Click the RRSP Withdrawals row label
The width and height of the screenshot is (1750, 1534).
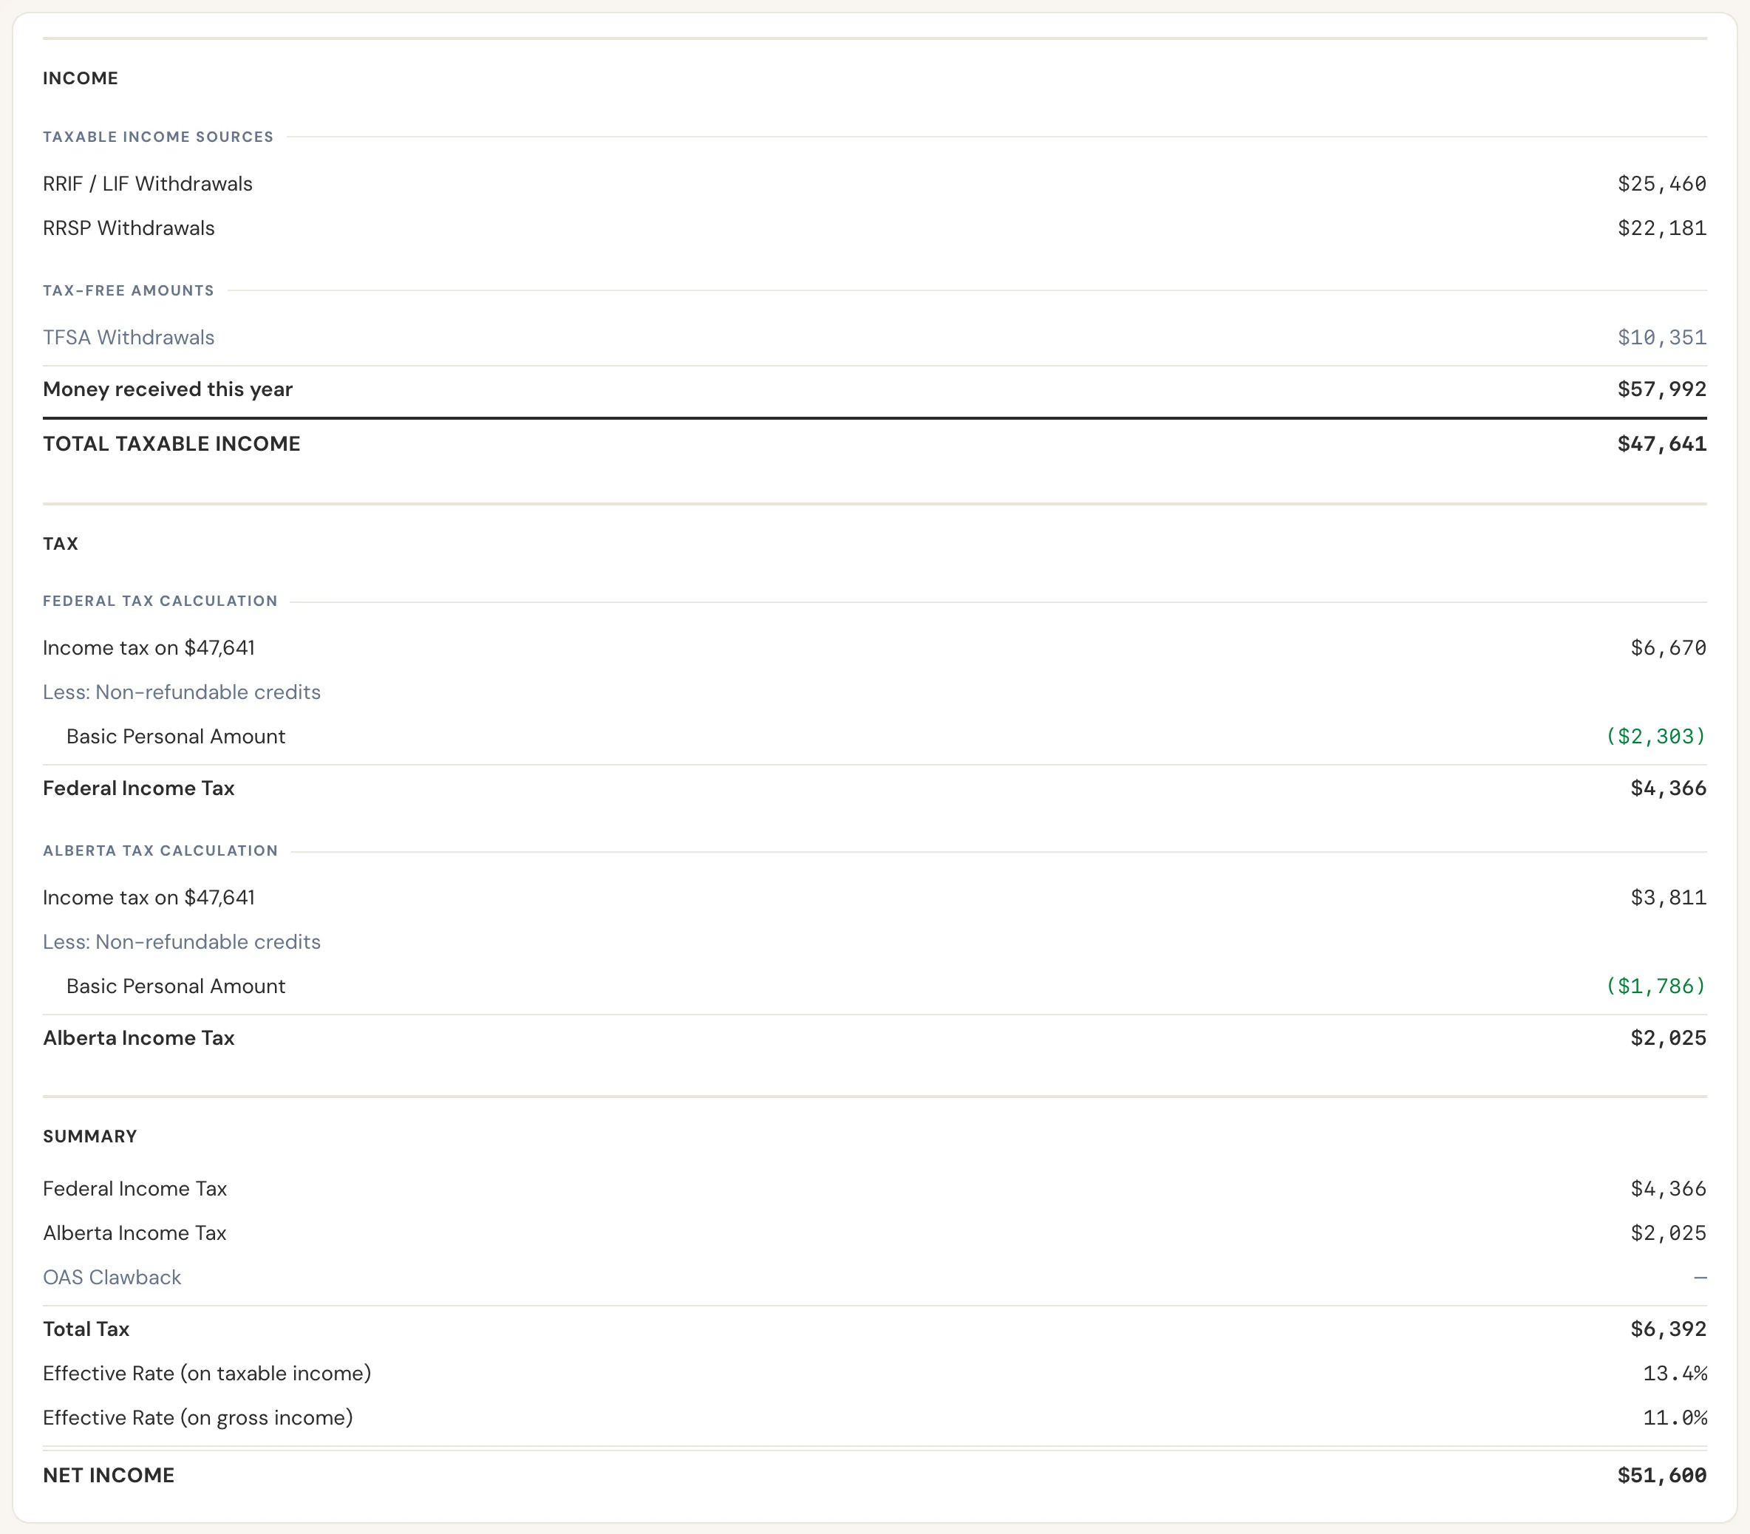pyautogui.click(x=129, y=228)
